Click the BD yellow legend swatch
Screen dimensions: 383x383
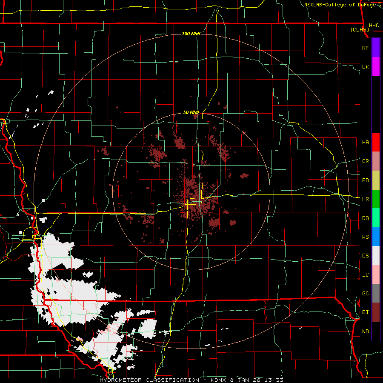(x=376, y=180)
